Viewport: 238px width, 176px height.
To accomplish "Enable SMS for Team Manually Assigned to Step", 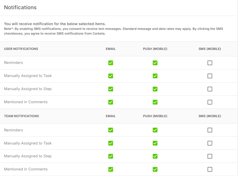I will point(210,156).
